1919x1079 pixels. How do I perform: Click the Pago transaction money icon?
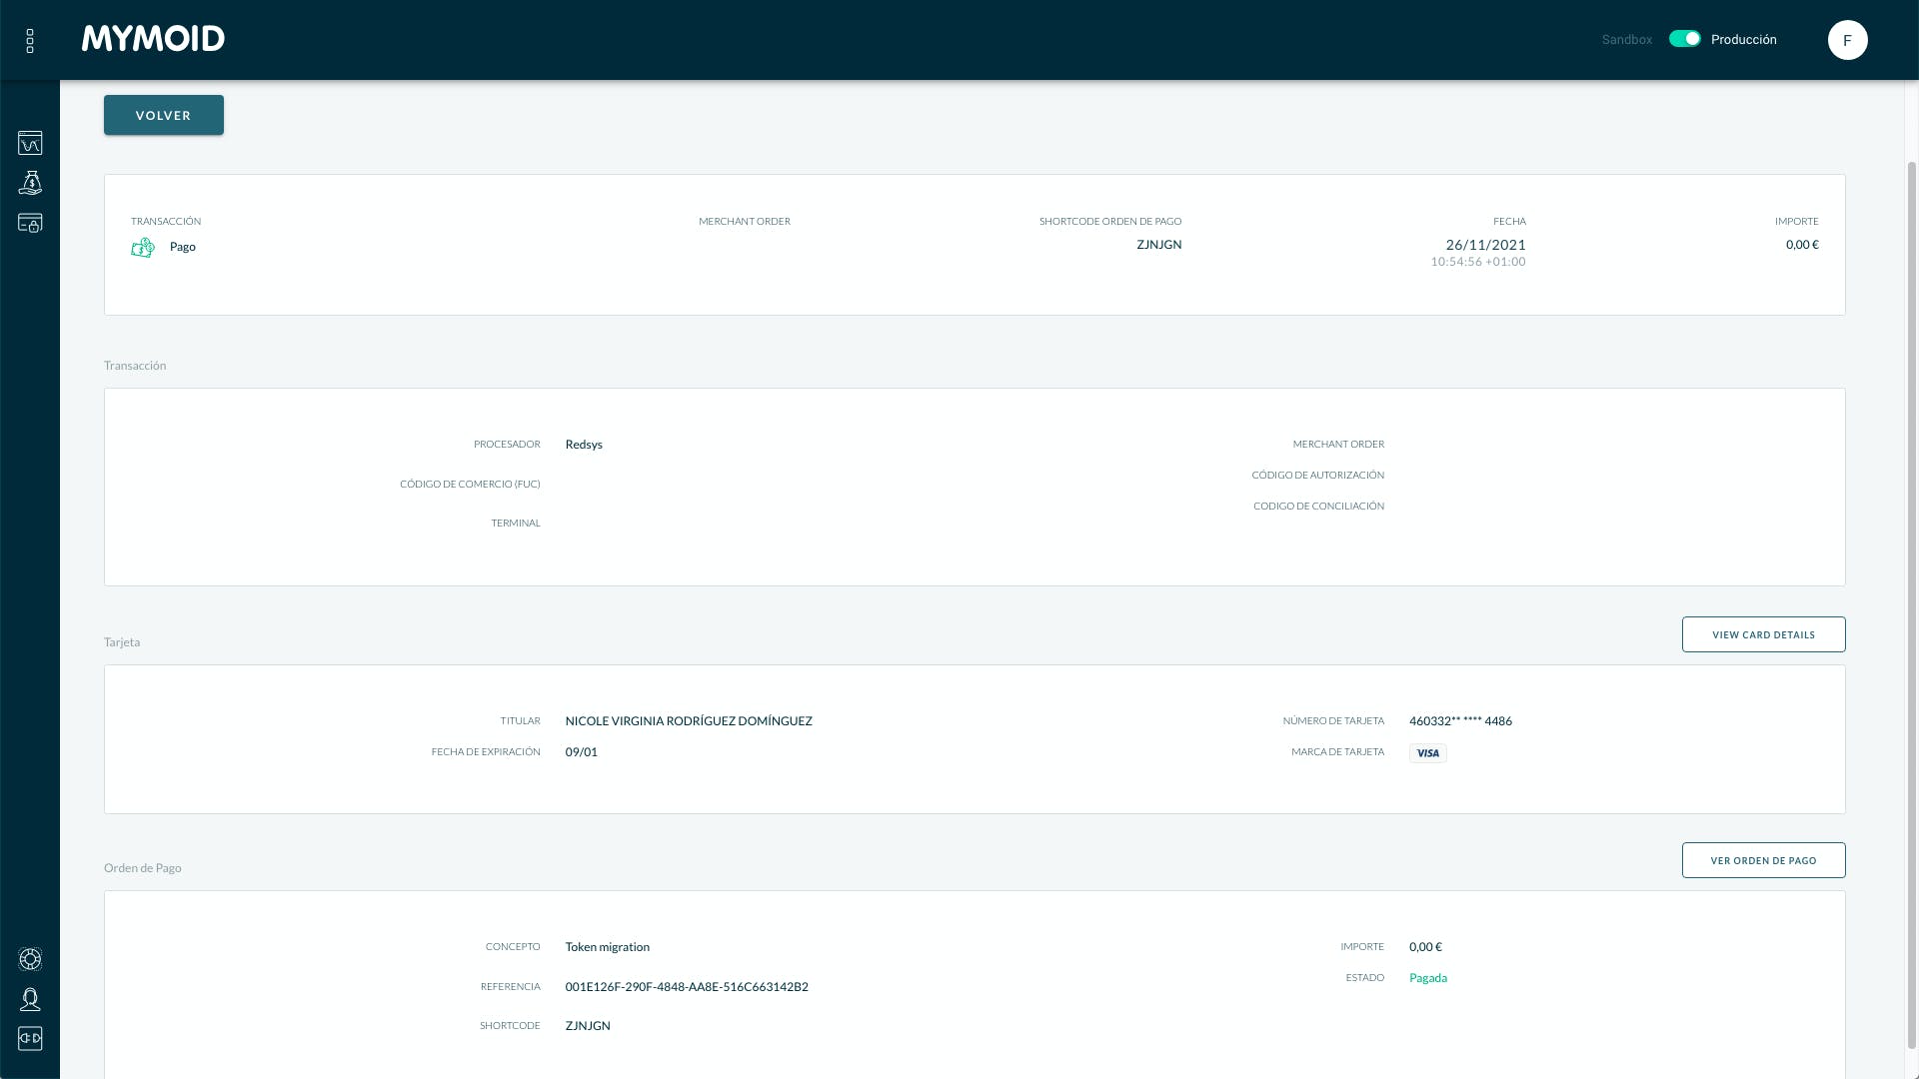143,248
